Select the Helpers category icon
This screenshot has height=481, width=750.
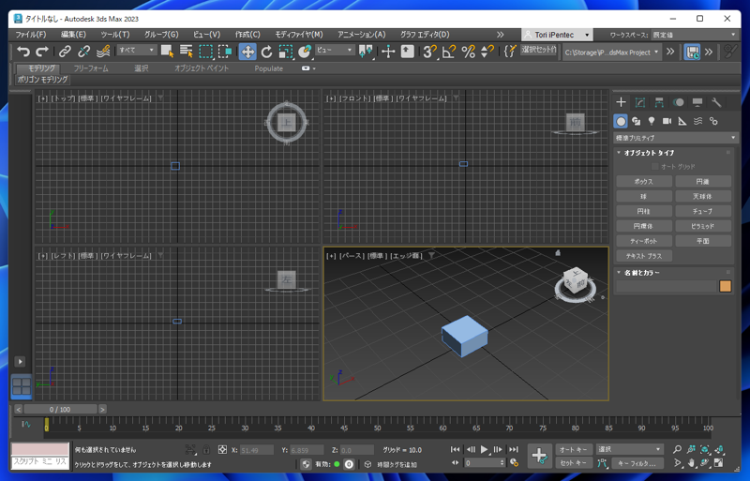click(x=682, y=121)
